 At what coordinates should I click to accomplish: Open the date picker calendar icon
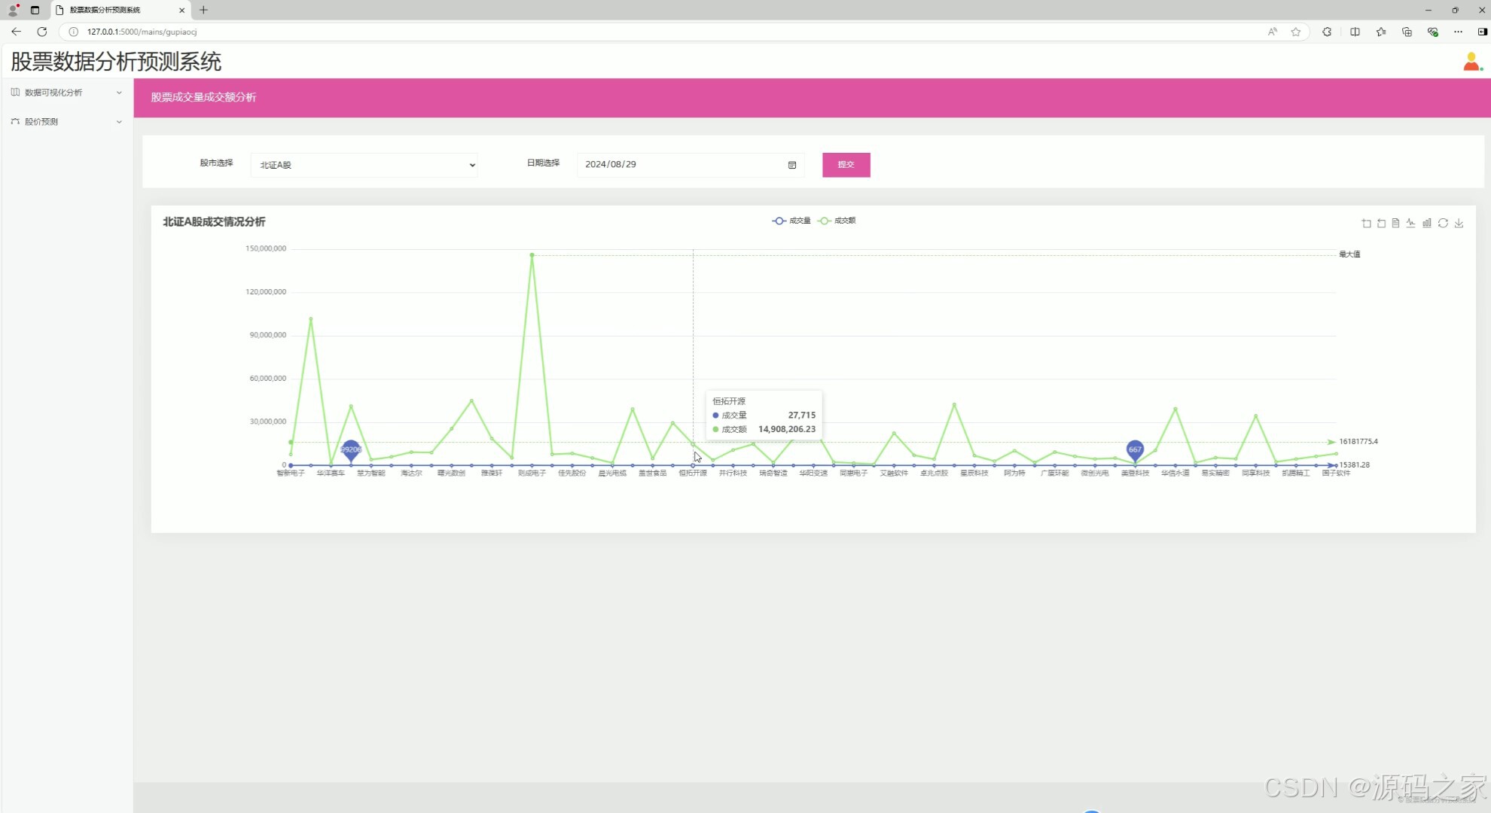(x=792, y=165)
